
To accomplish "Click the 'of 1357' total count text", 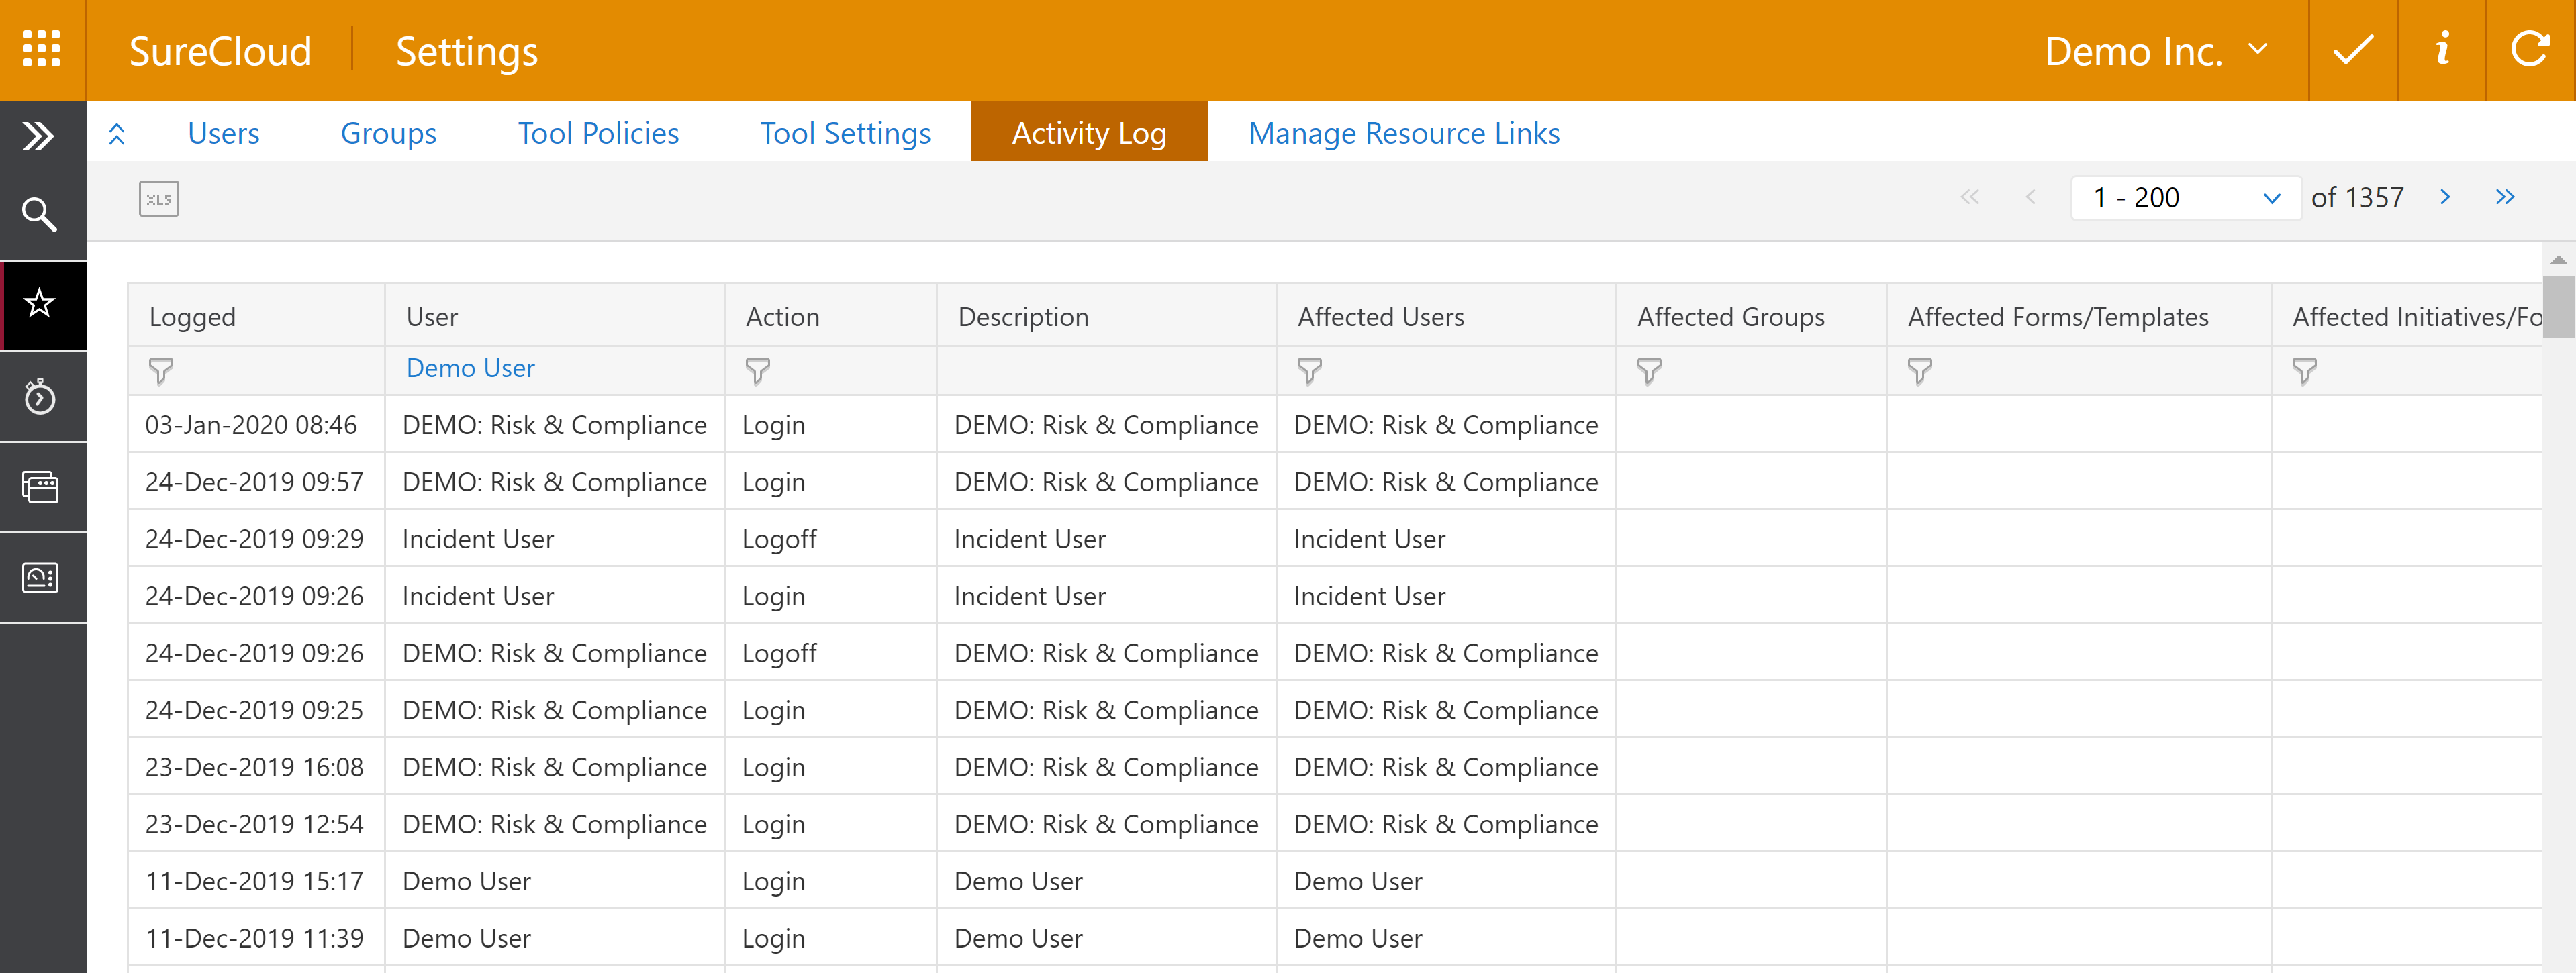I will [x=2357, y=198].
